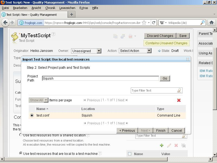Viewport: 217px width, 163px height.
Task: Click the filter text eraser icon
Action: 179,90
